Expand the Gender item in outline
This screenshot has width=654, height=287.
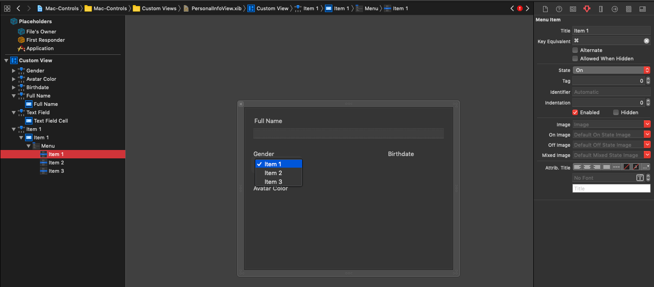(13, 71)
